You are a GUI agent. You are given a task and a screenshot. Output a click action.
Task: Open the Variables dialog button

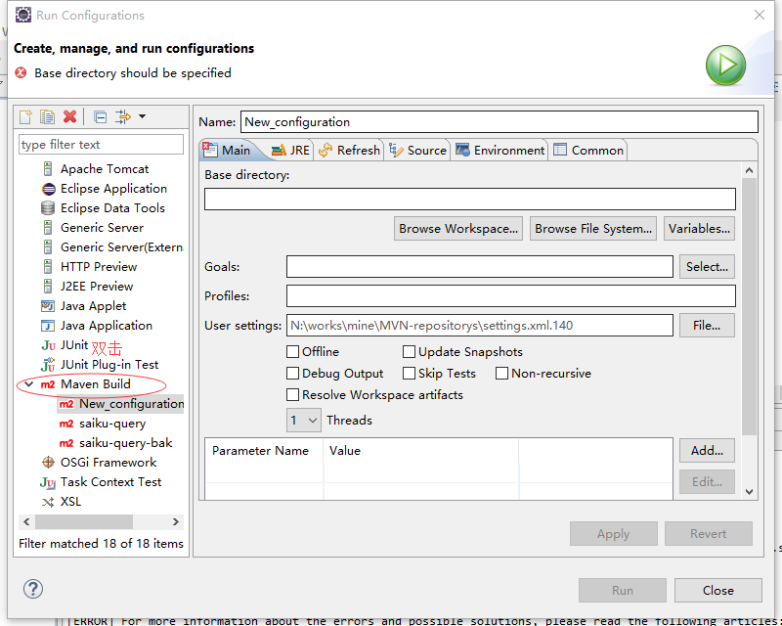tap(699, 229)
